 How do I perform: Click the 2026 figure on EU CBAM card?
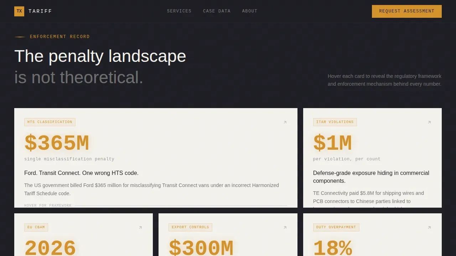50,248
